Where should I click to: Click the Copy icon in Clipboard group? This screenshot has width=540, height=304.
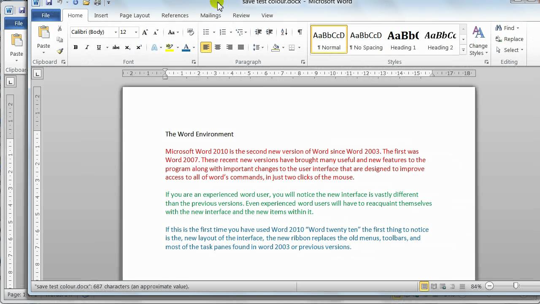pos(60,40)
